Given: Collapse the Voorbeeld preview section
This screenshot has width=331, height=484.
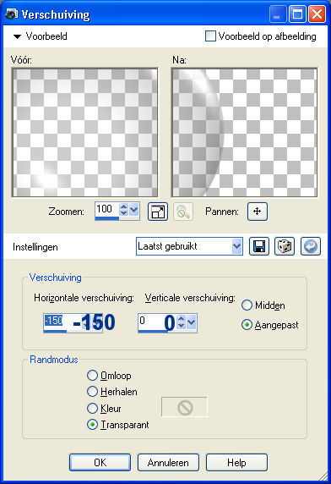Looking at the screenshot, I should (17, 36).
